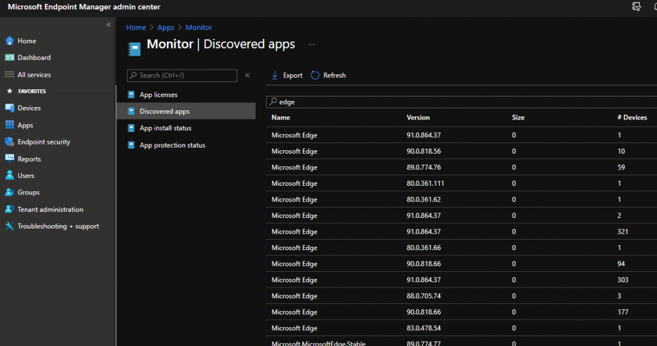The height and width of the screenshot is (346, 657).
Task: Click the App protection status icon
Action: [131, 145]
